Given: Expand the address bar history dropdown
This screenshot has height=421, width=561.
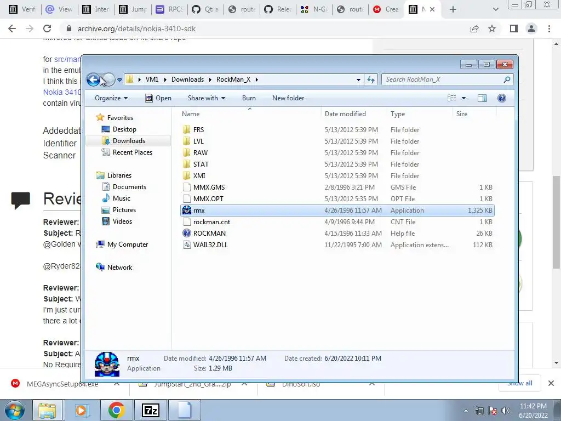Looking at the screenshot, I should click(x=358, y=79).
